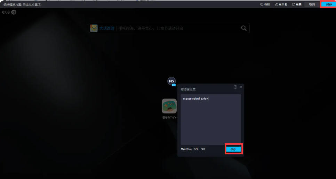
Task: Click the 大话西游 search bar field
Action: point(169,28)
